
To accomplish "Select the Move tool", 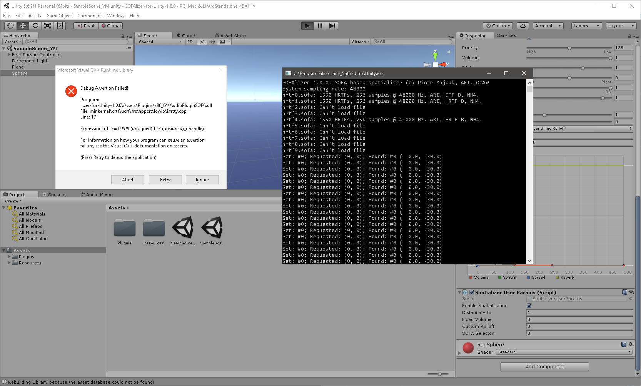I will point(22,25).
